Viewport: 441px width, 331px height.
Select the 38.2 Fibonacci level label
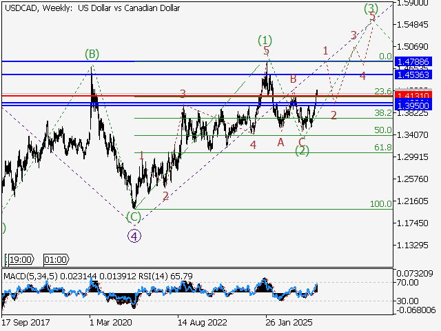point(383,113)
